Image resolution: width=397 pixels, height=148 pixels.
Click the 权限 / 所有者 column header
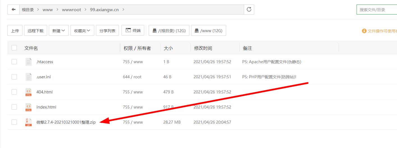(x=137, y=48)
